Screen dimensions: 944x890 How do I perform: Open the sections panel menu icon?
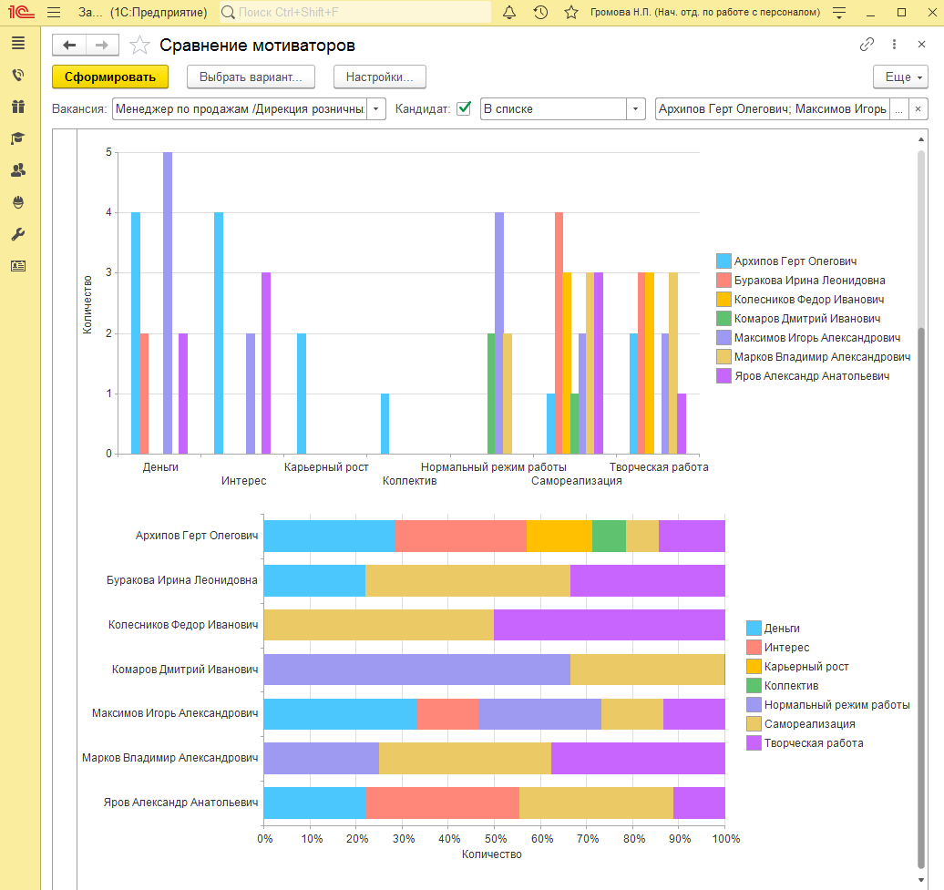tap(18, 43)
